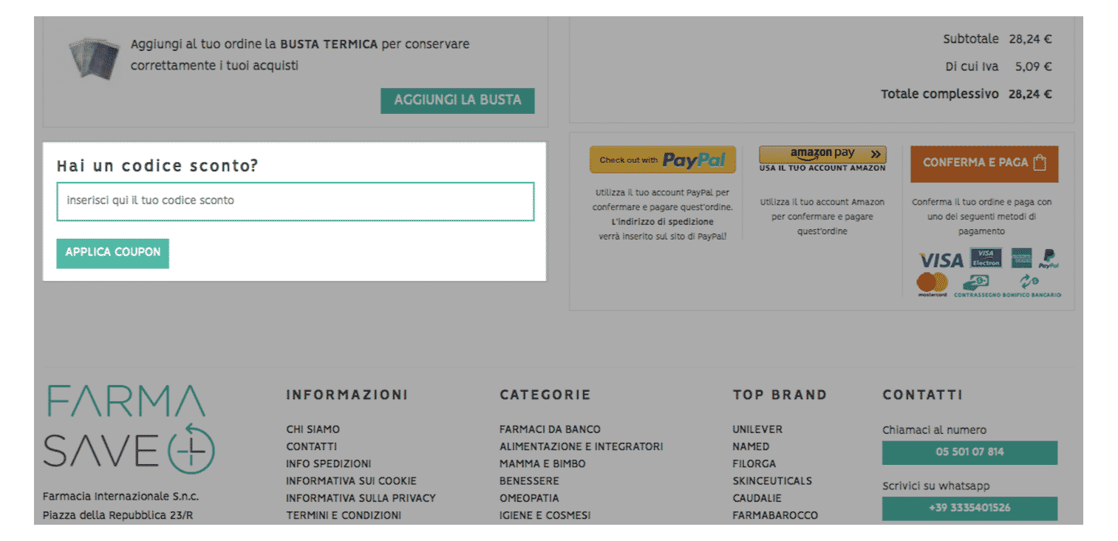This screenshot has height=541, width=1118.
Task: Open the Chi Siamo footer link
Action: [313, 429]
